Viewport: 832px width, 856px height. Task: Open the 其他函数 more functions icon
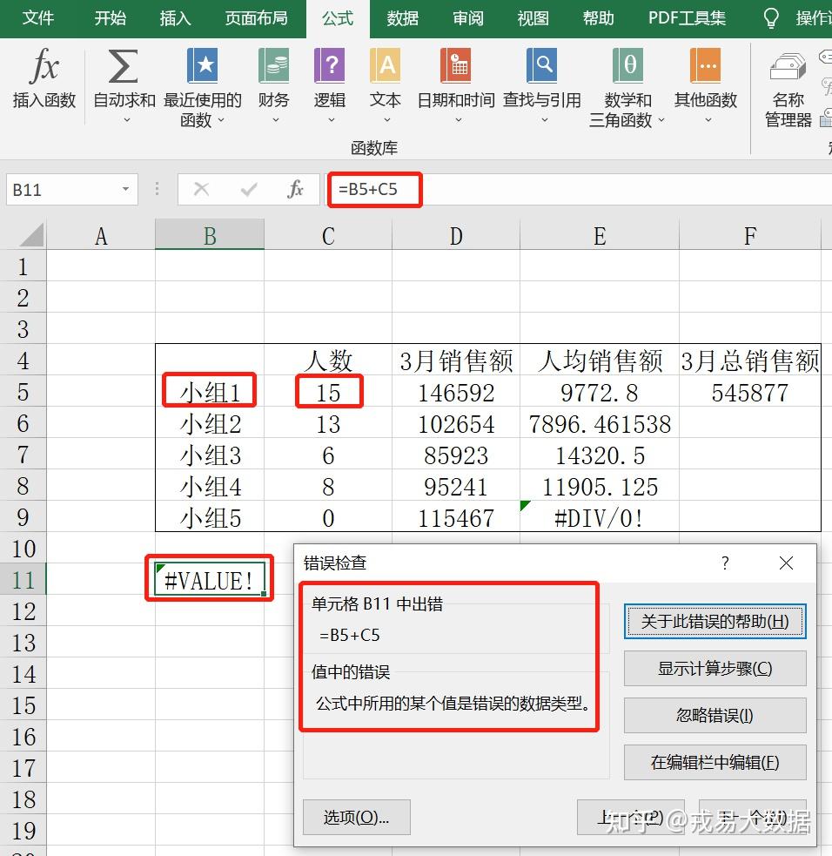(705, 65)
